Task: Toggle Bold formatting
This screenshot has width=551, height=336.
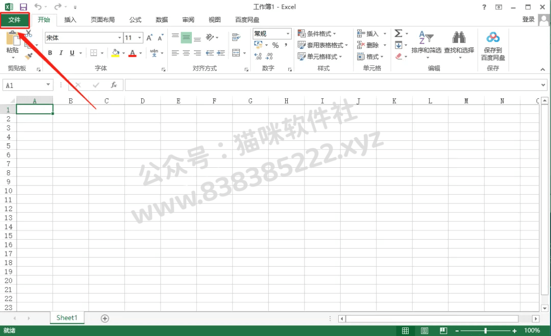Action: point(50,53)
